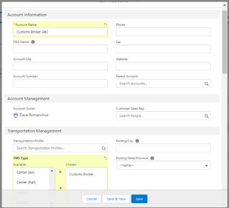Click the Search People lookup field
This screenshot has height=208, width=229.
point(163,116)
